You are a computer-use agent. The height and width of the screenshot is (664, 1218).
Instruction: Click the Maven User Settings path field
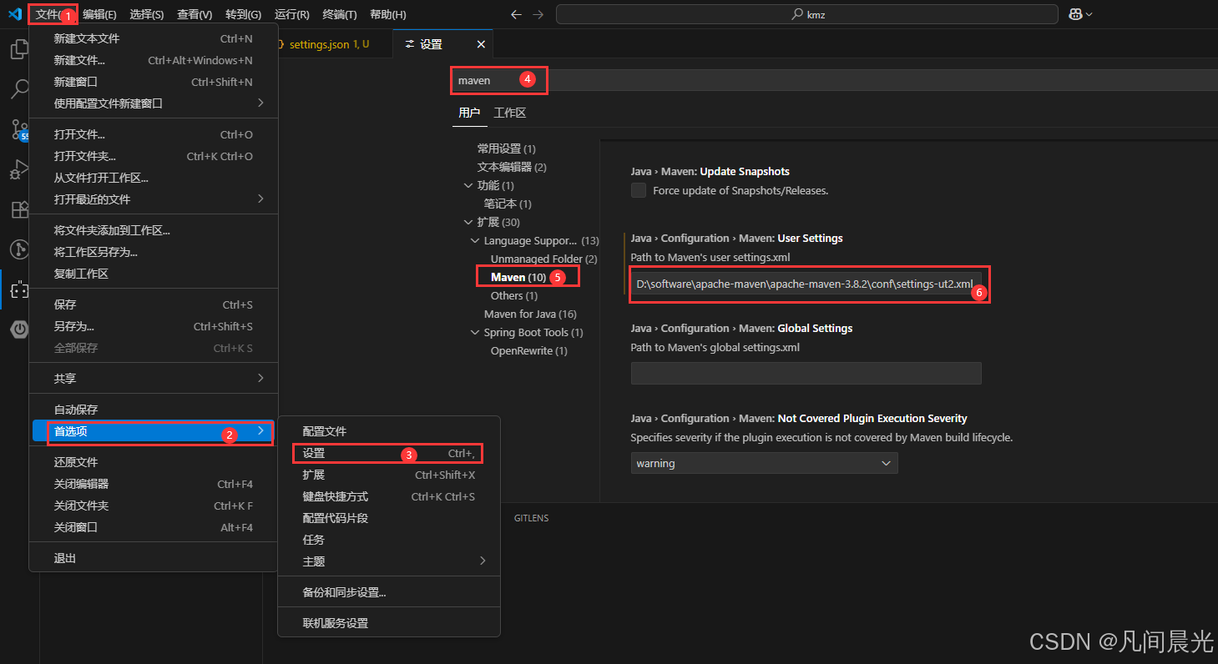[806, 284]
